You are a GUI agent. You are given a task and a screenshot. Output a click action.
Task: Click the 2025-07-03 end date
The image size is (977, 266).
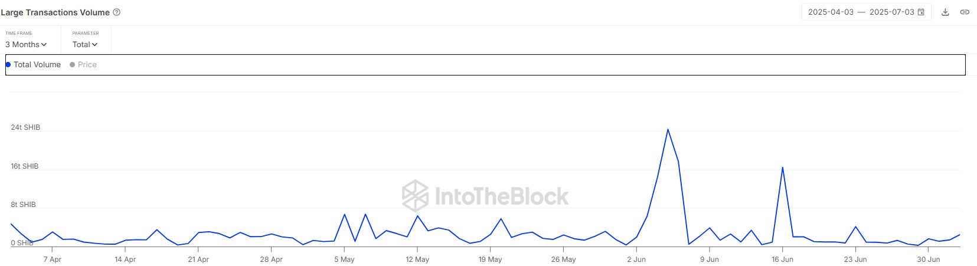pos(891,12)
